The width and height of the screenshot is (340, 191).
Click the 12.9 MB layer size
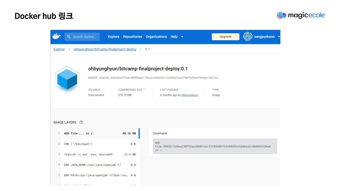click(x=130, y=154)
